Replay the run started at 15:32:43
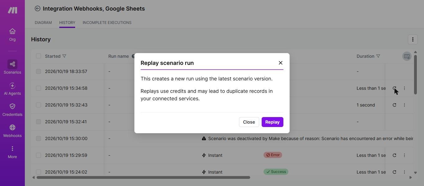 pos(395,105)
